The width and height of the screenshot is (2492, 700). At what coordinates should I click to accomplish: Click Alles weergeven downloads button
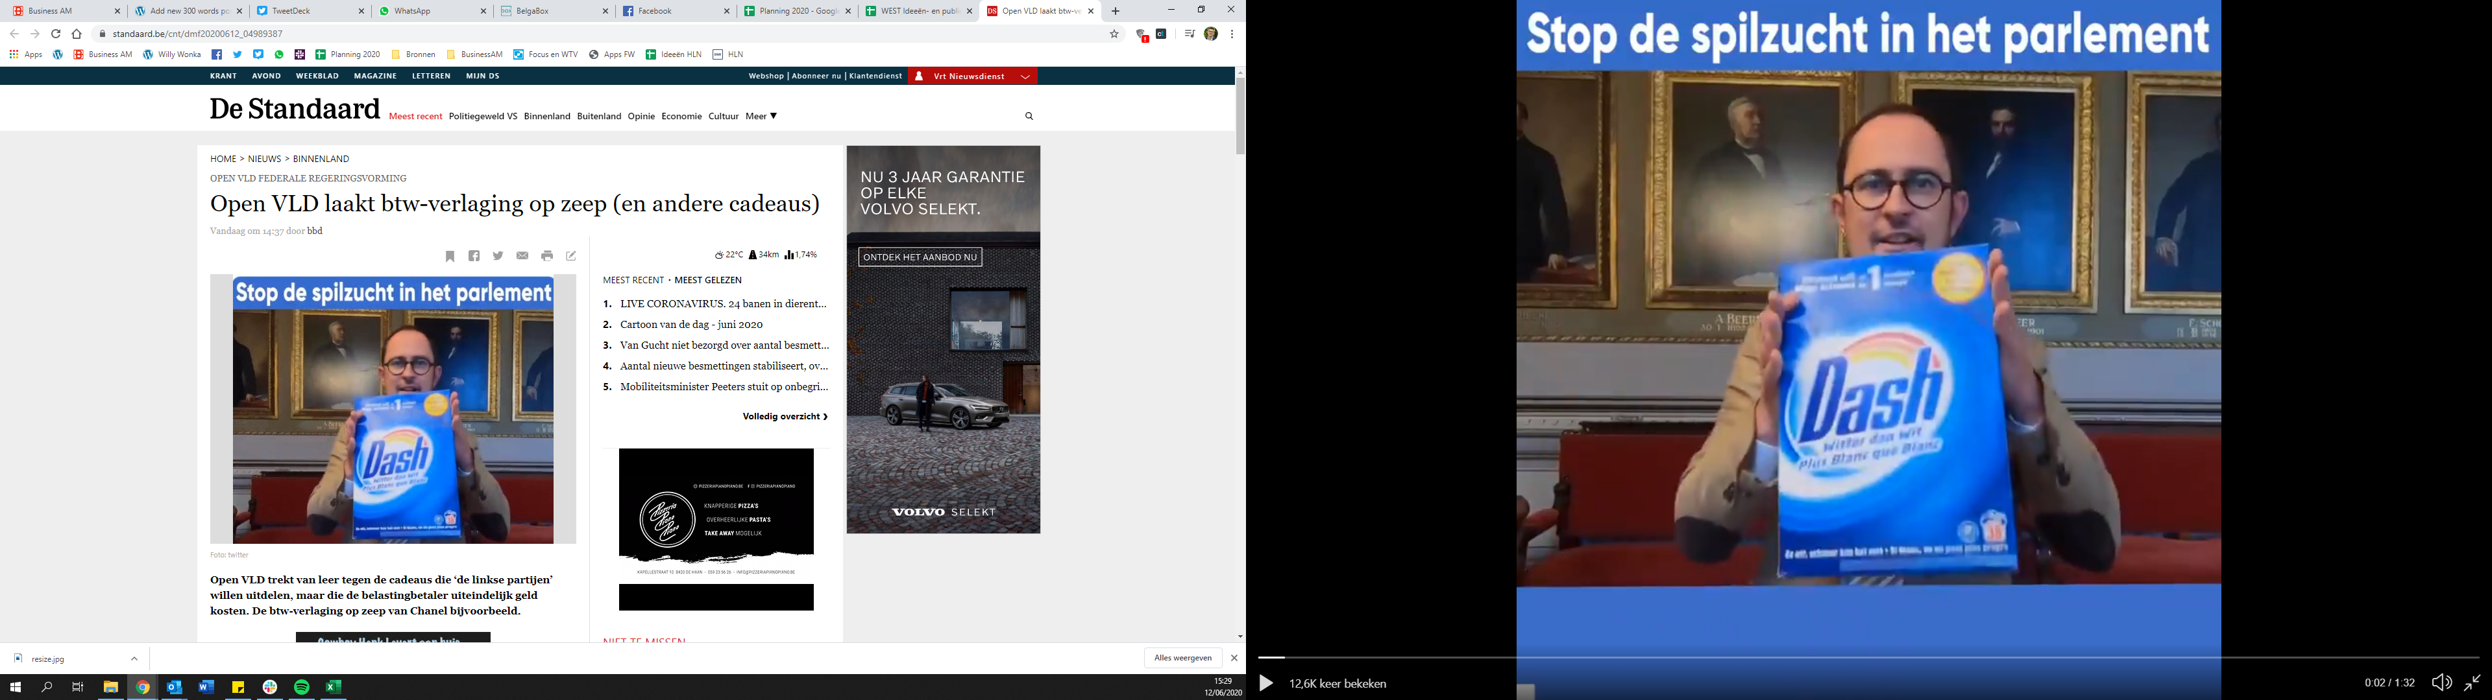tap(1182, 659)
